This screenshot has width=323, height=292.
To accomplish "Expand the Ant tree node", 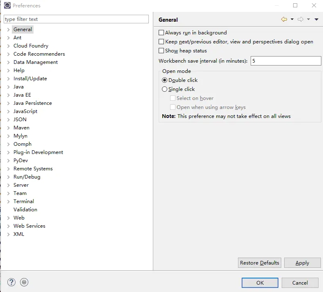I will pyautogui.click(x=8, y=38).
